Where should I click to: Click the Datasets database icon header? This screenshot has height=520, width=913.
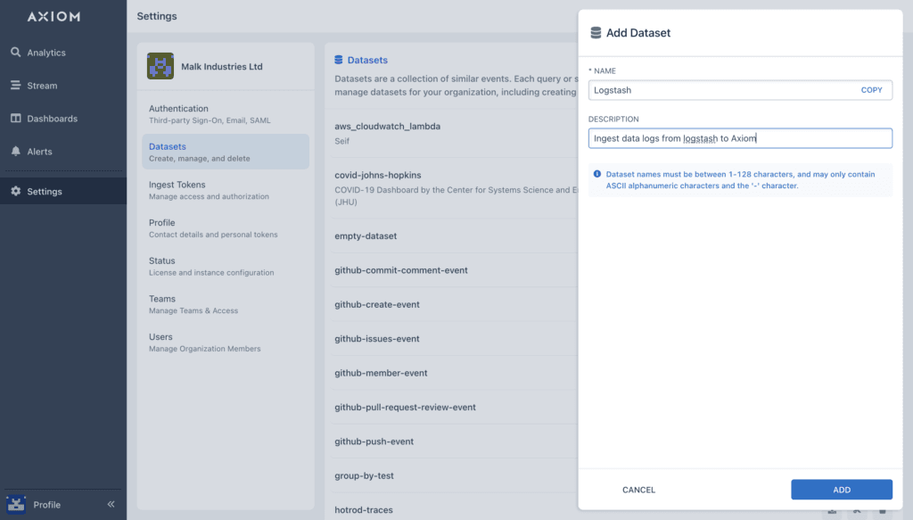338,60
